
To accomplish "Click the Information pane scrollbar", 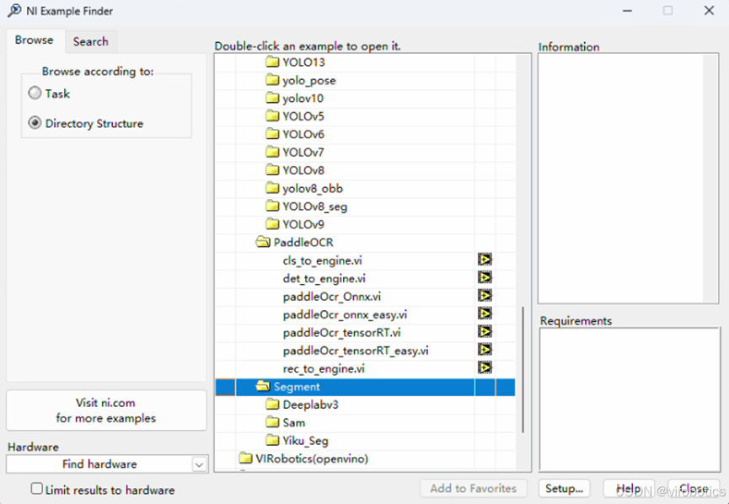I will 710,179.
